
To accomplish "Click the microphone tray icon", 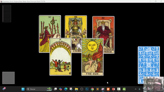I will 139,89.
